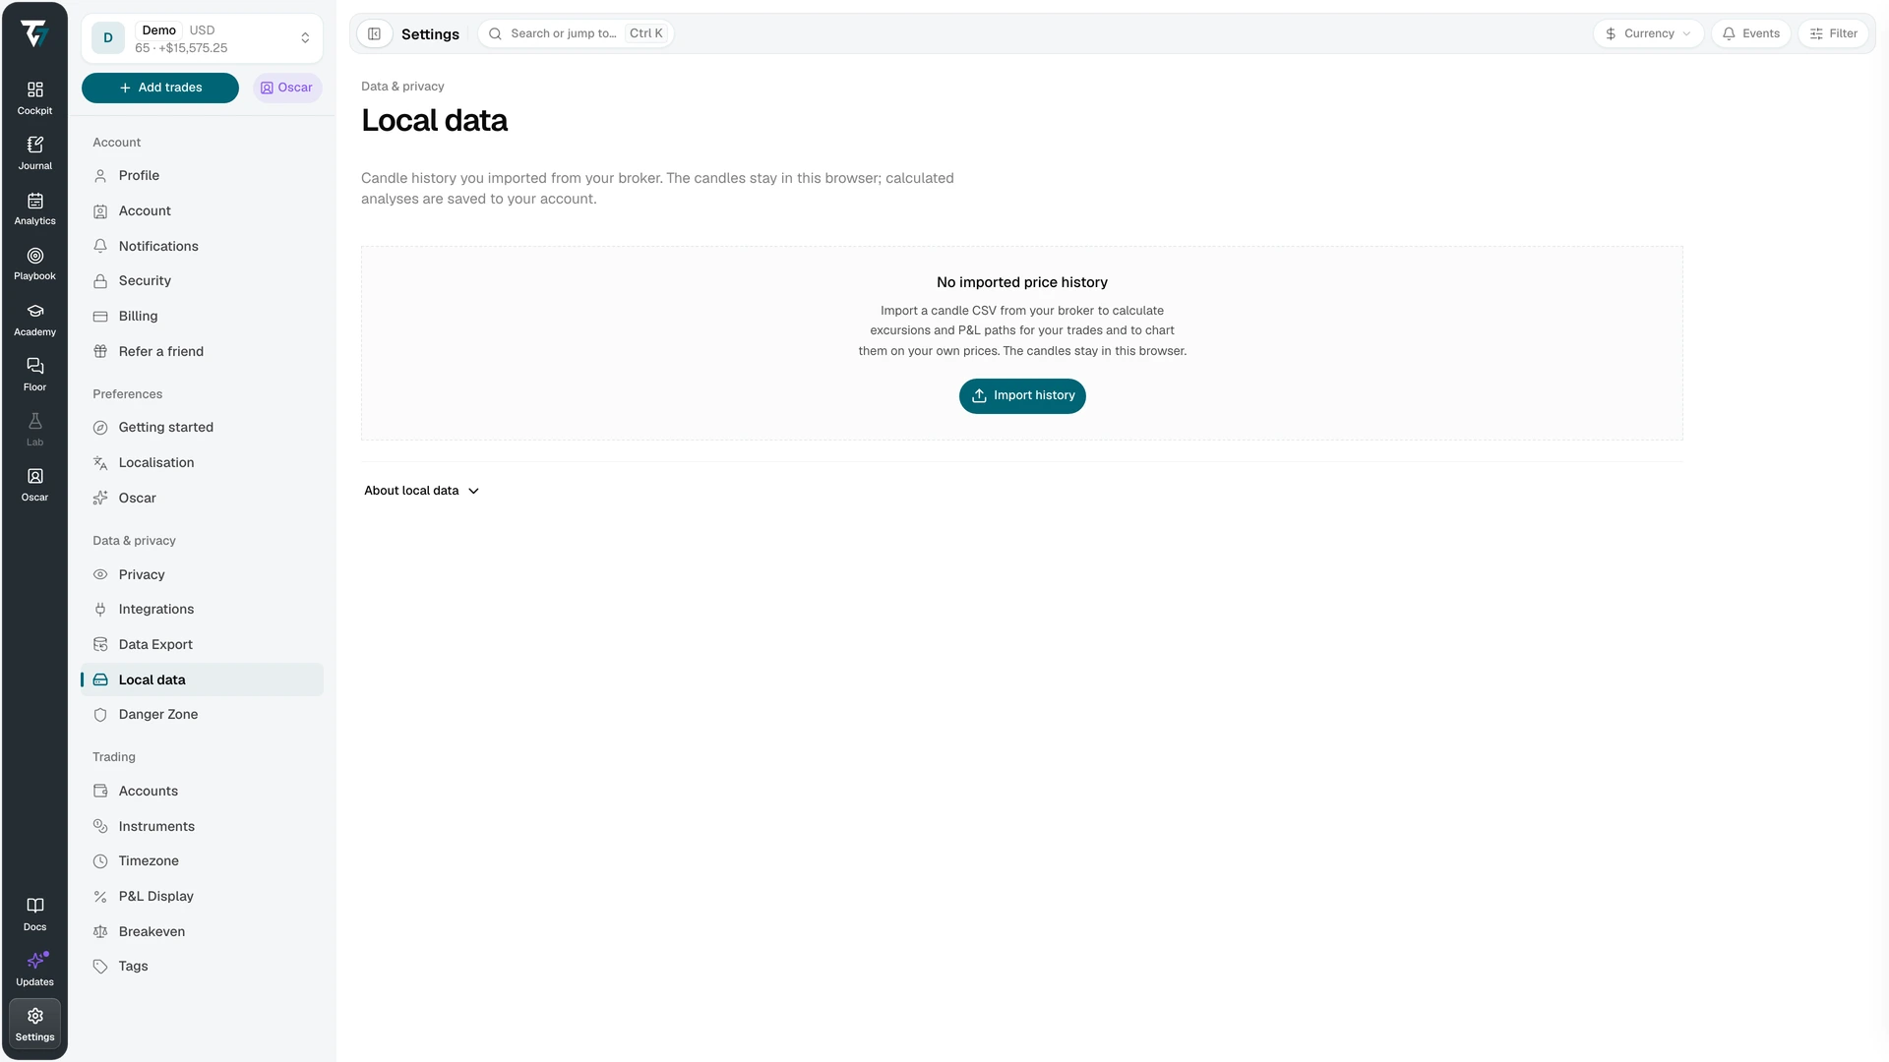Viewport: 1889px width, 1062px height.
Task: Open Events bell button
Action: pos(1750,33)
